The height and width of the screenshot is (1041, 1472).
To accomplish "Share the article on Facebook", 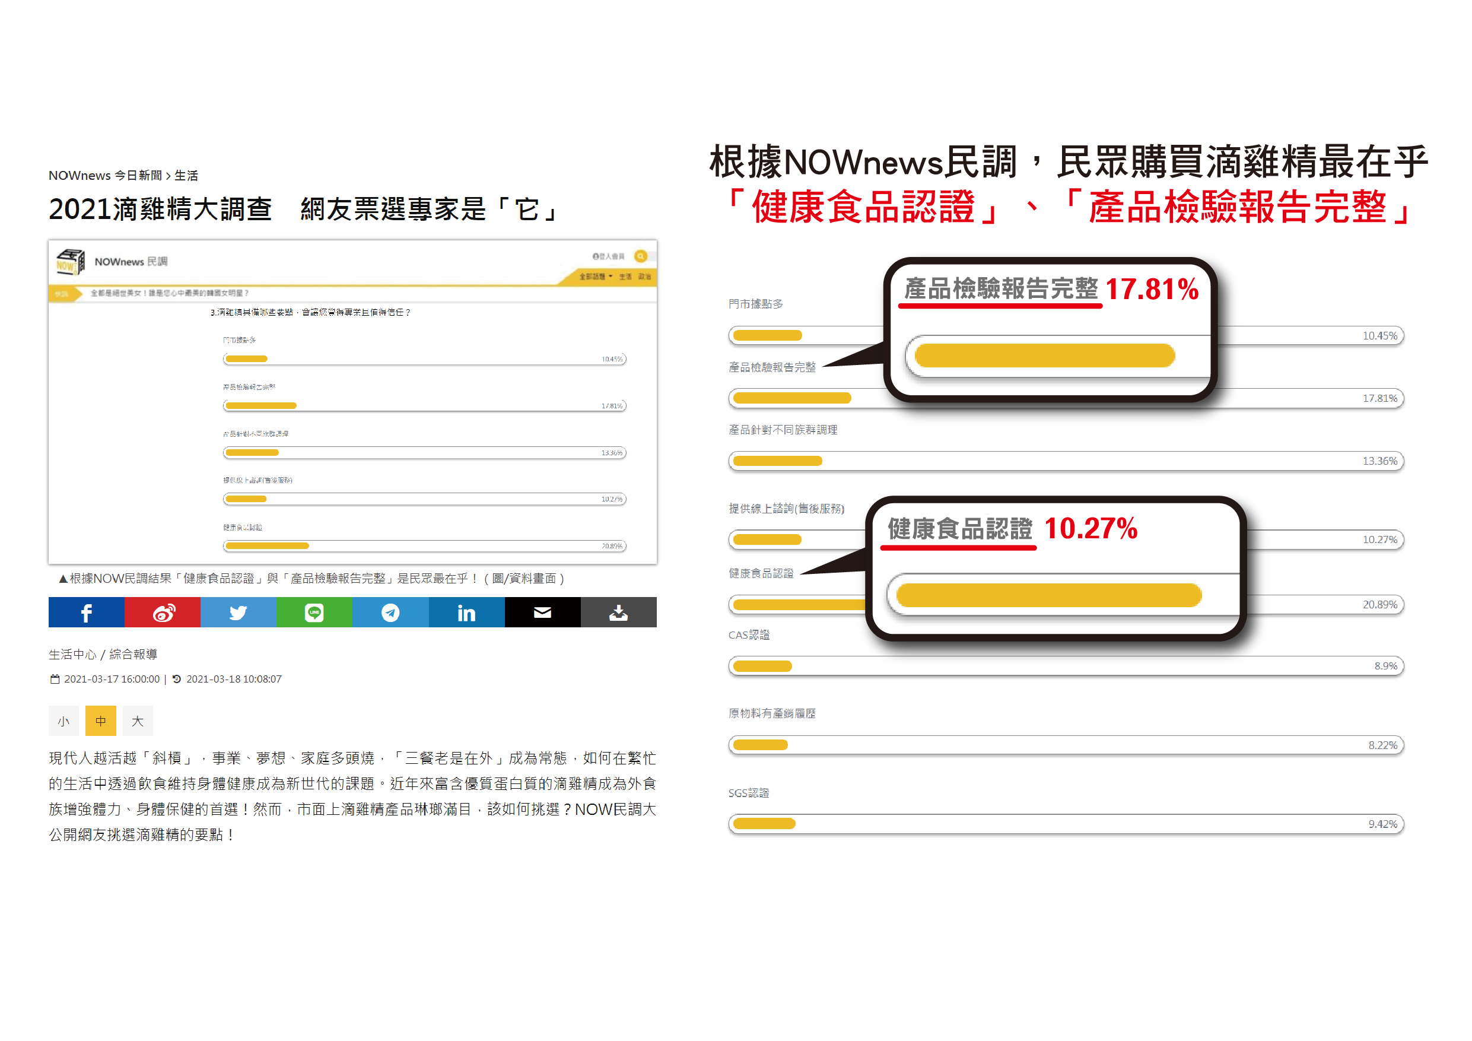I will click(87, 612).
